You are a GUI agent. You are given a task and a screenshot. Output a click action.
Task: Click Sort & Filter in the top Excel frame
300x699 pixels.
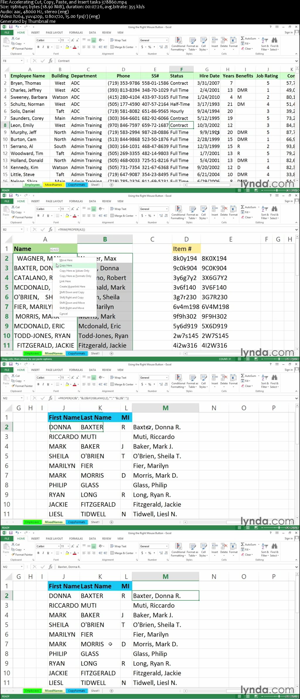265,44
